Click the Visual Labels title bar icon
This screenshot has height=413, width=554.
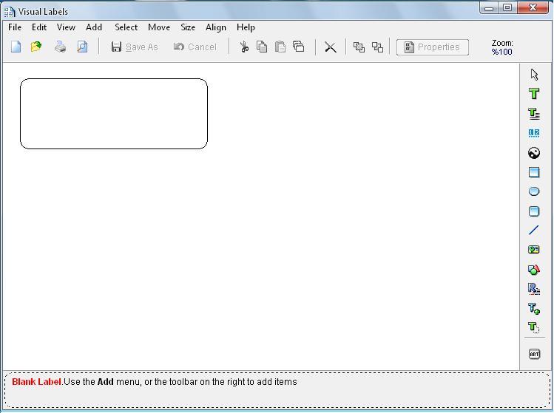9,12
